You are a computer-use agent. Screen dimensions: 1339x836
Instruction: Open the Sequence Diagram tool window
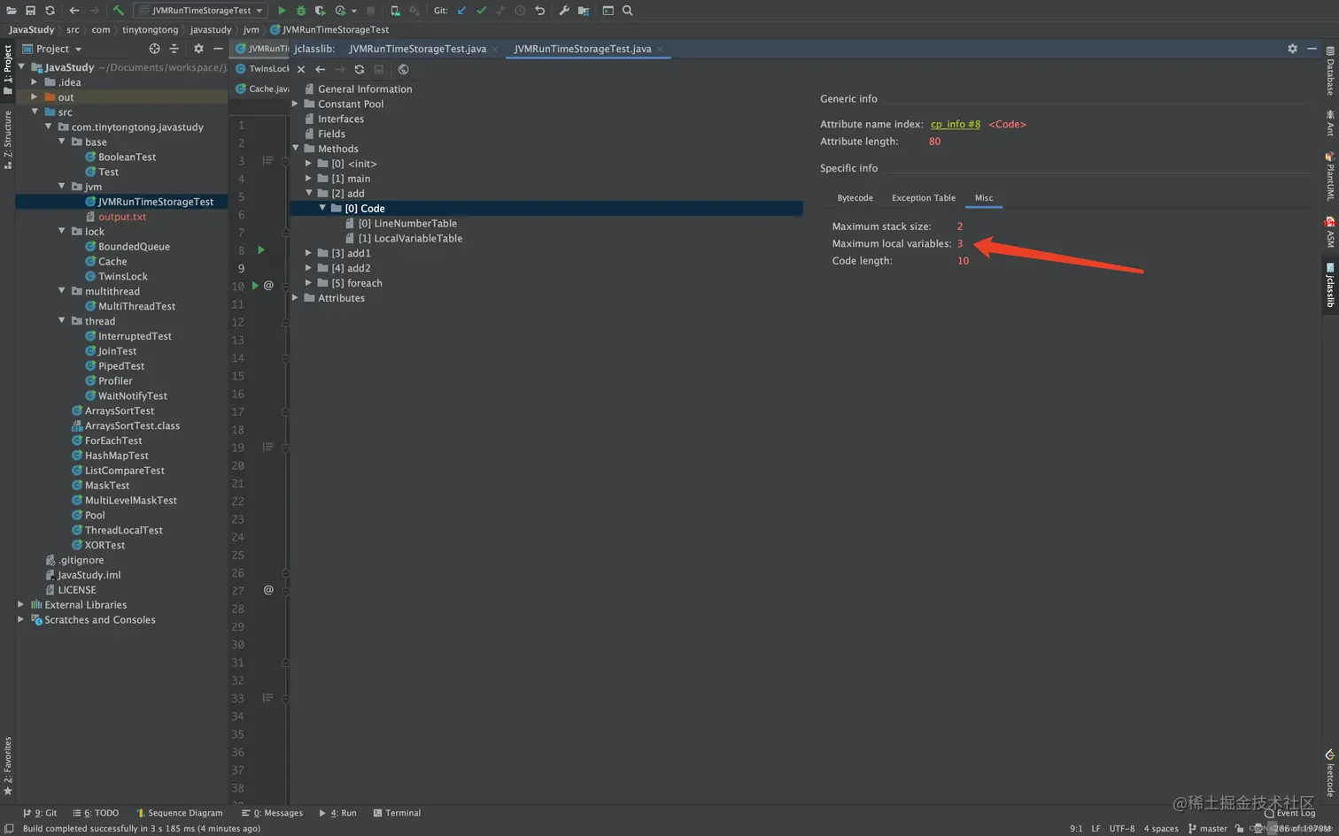180,813
